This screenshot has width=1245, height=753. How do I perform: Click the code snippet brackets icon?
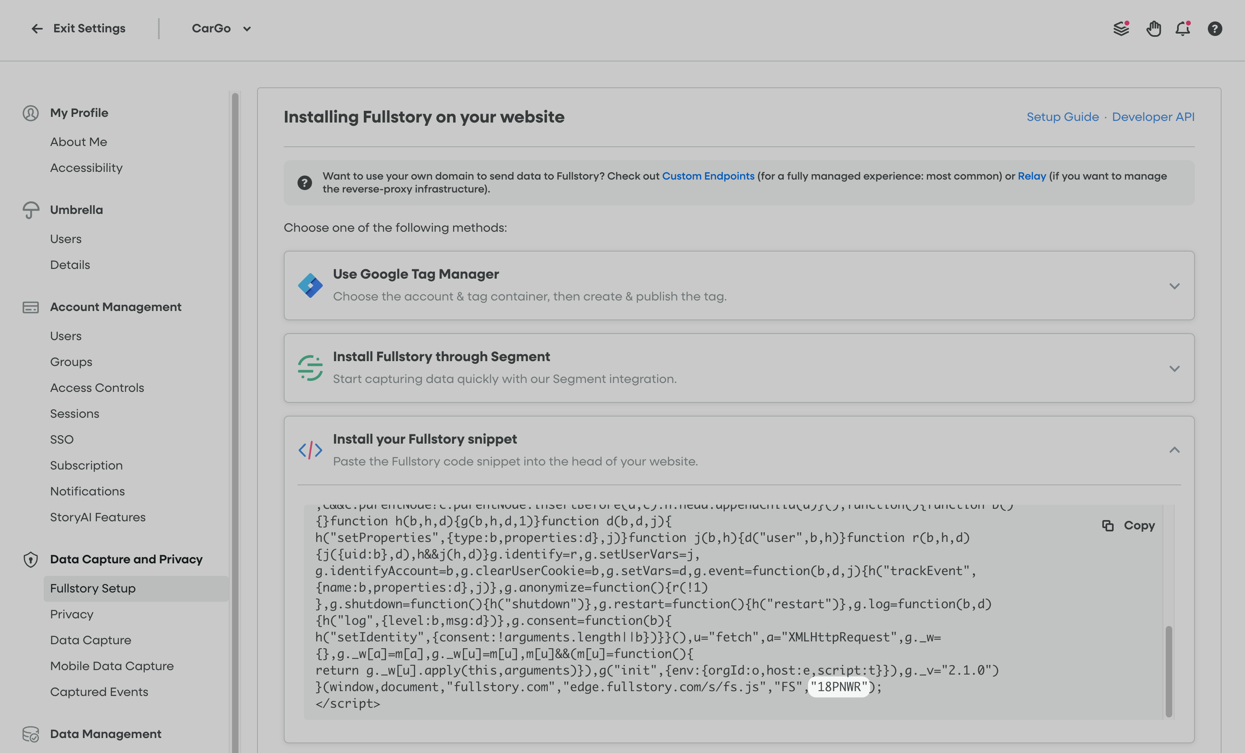(x=310, y=450)
